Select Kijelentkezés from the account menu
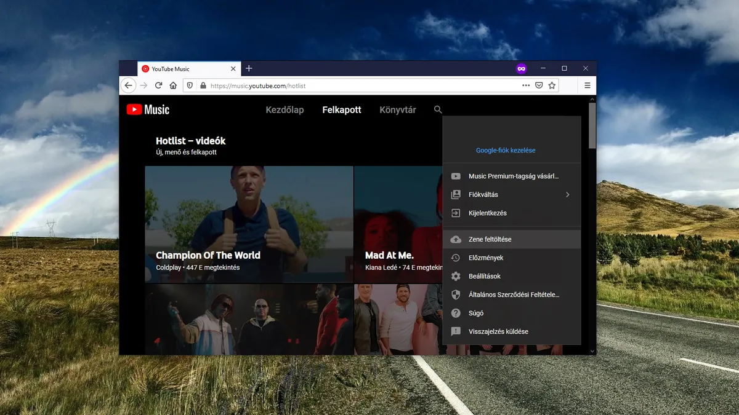Screen dimensions: 739x415 pyautogui.click(x=488, y=213)
